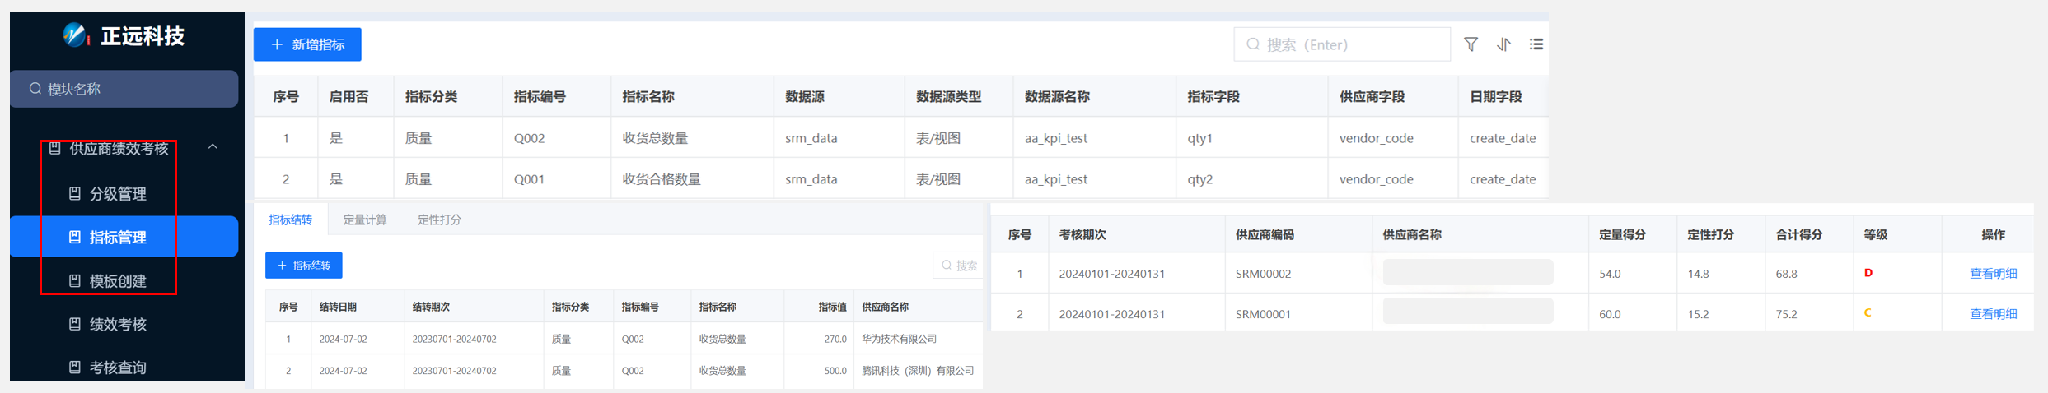
Task: Click the 正远科技 logo icon
Action: click(75, 35)
